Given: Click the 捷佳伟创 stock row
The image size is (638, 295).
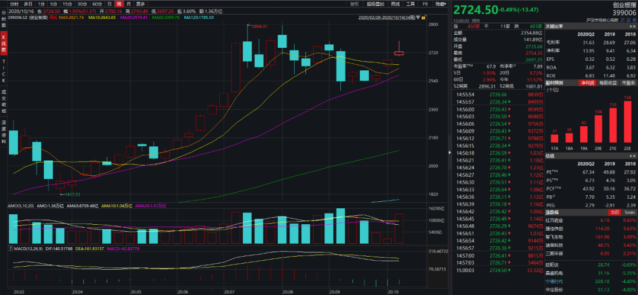Looking at the screenshot, I should coord(591,228).
